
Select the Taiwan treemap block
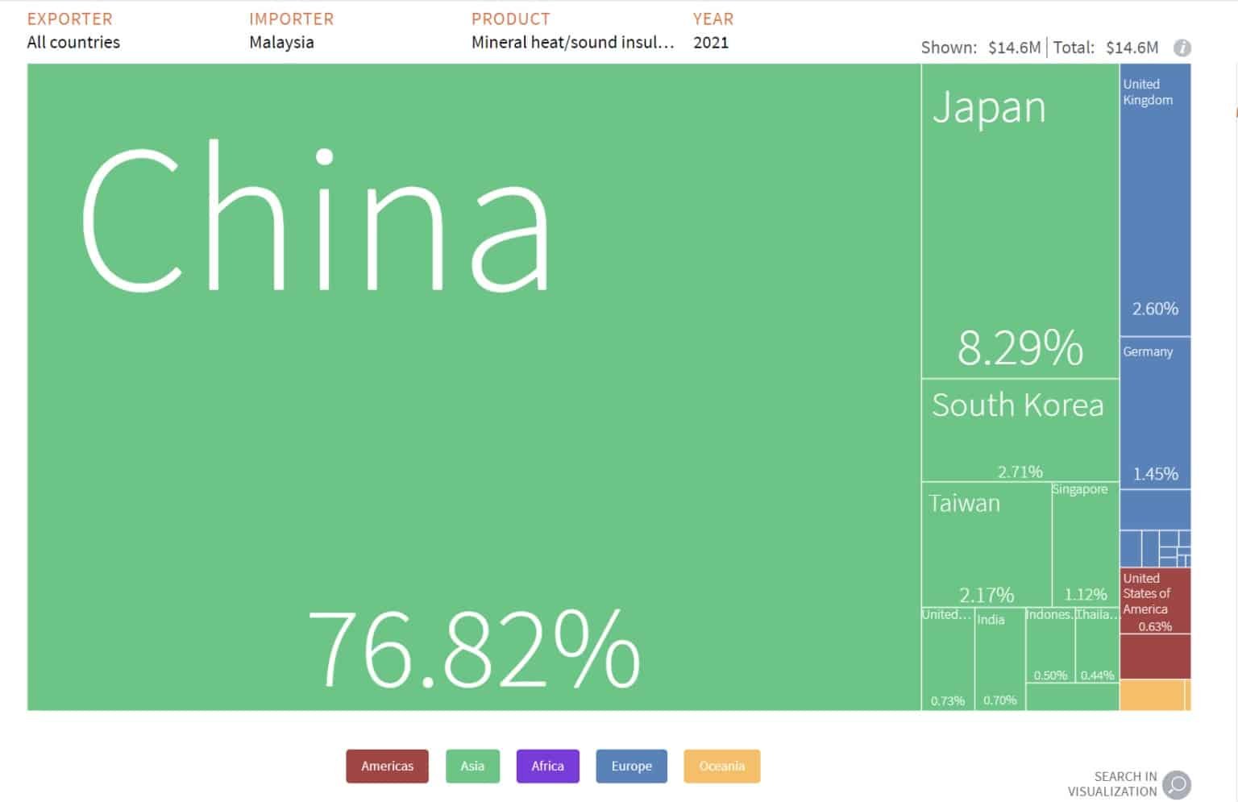(987, 544)
